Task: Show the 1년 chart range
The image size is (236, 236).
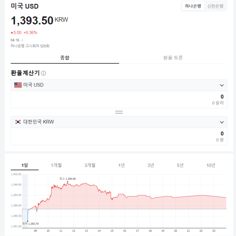Action: (121, 165)
